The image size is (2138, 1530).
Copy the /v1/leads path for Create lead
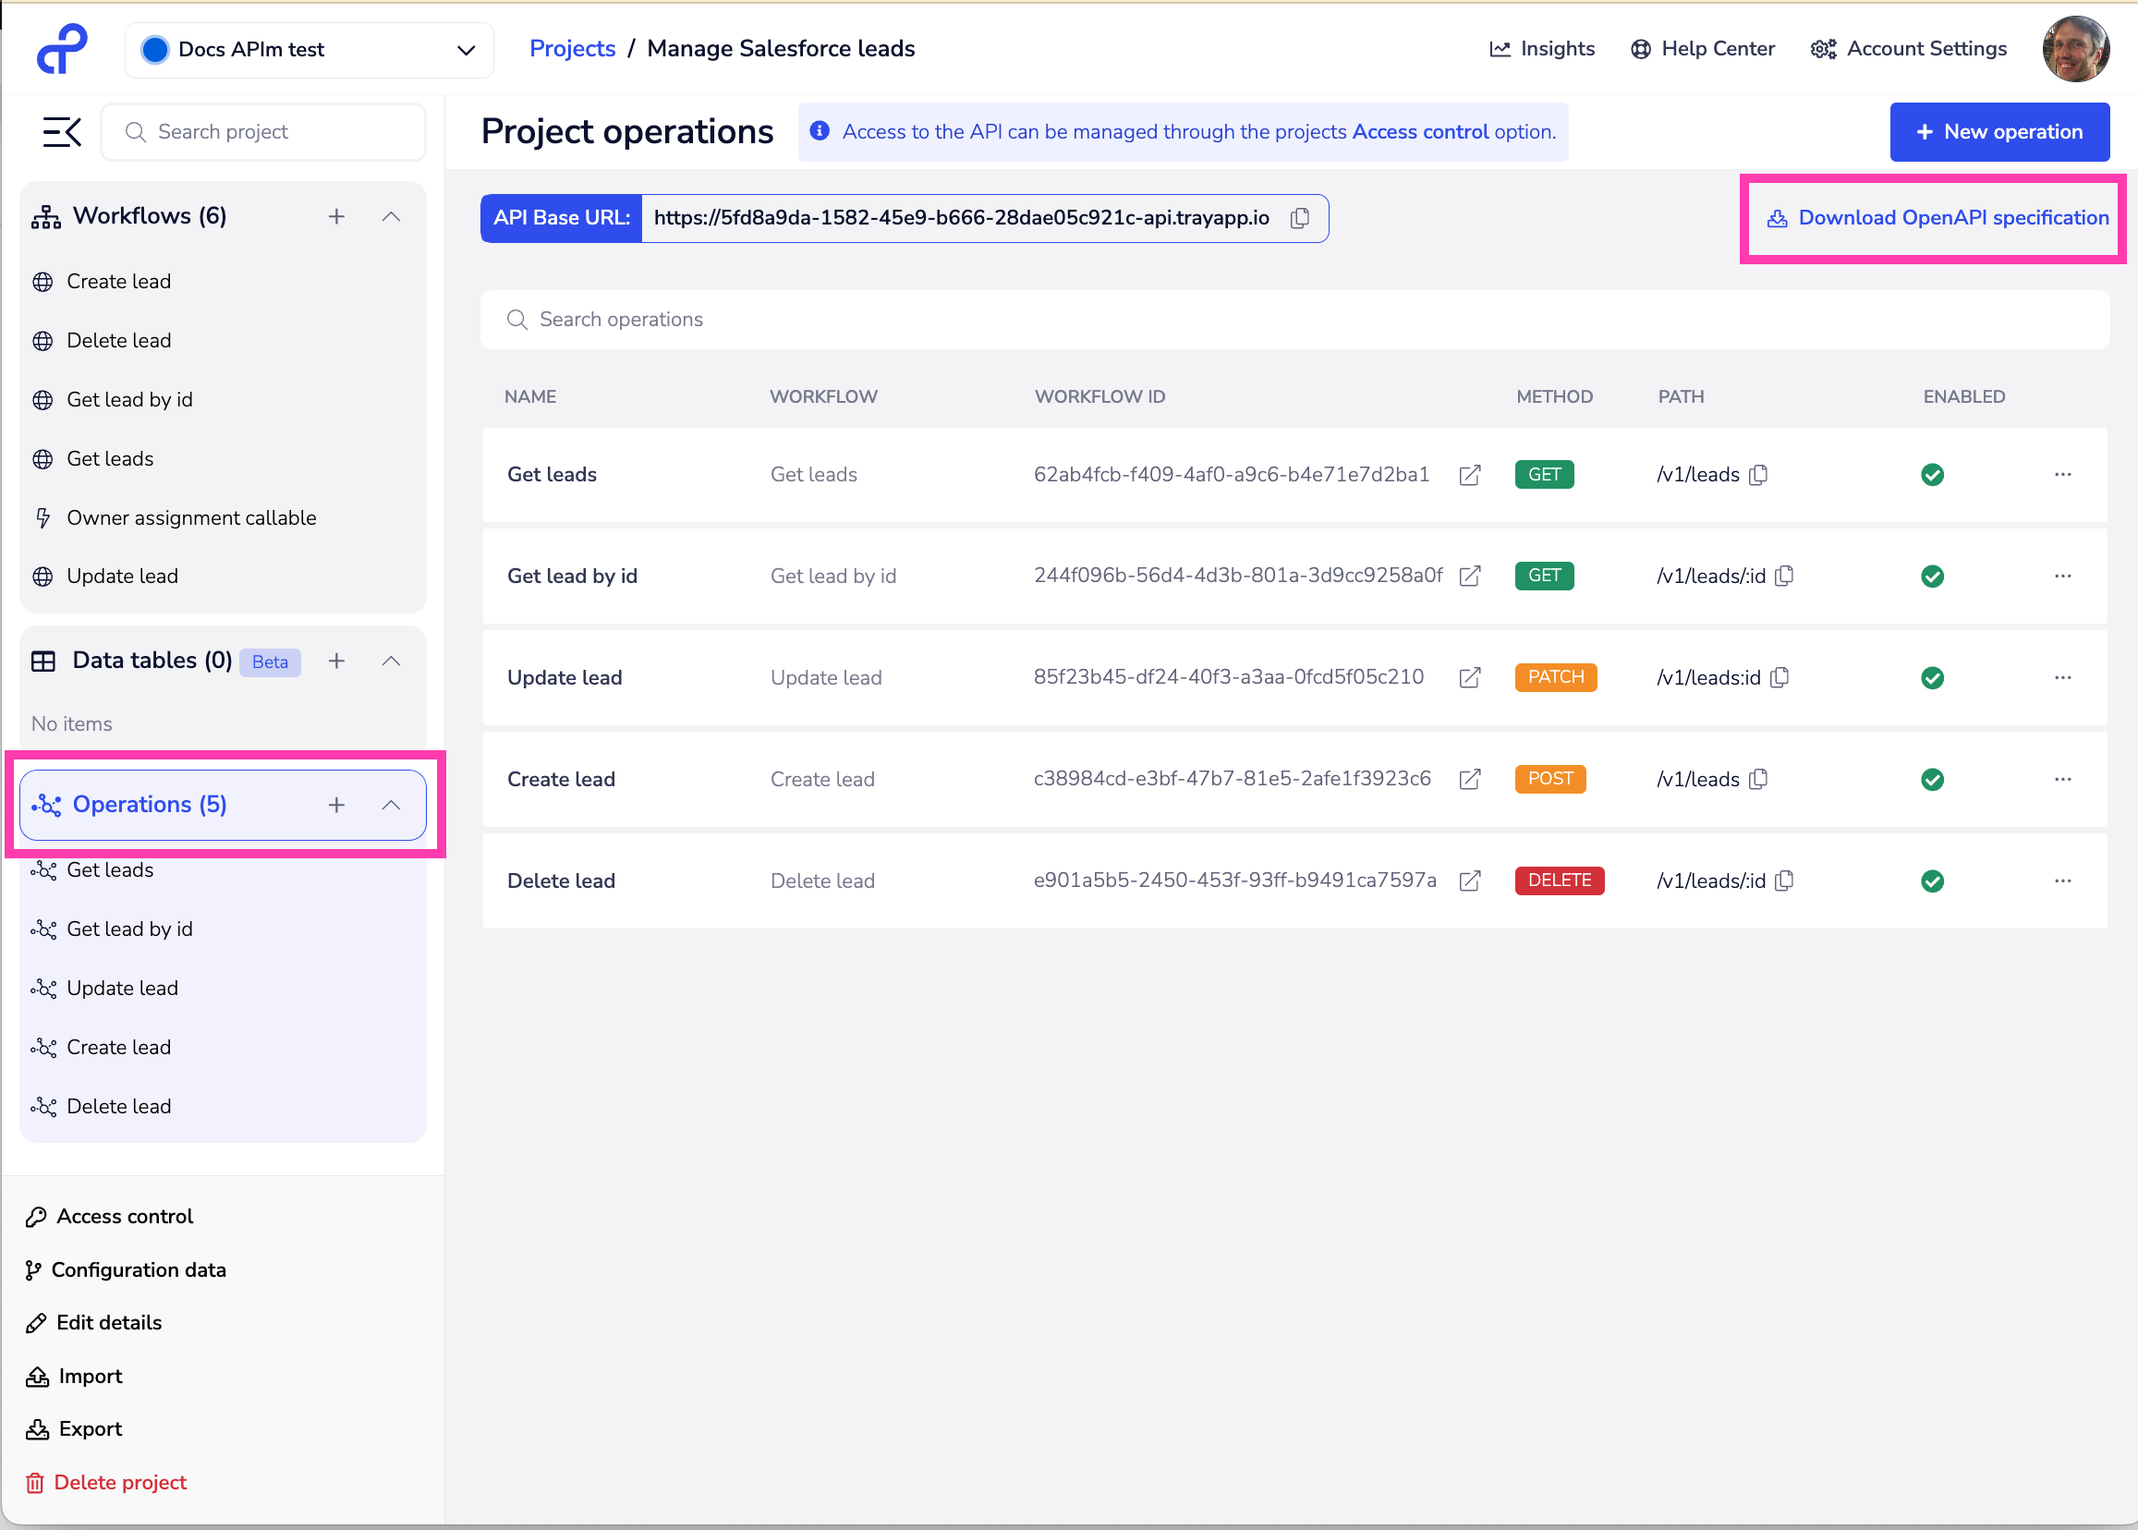(1759, 779)
